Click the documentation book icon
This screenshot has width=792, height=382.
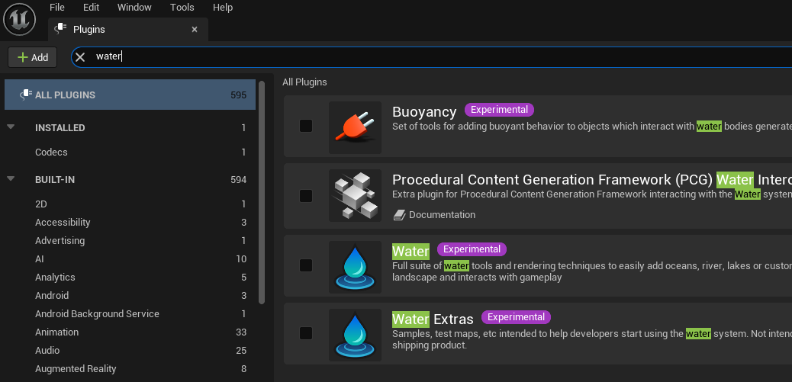(400, 215)
